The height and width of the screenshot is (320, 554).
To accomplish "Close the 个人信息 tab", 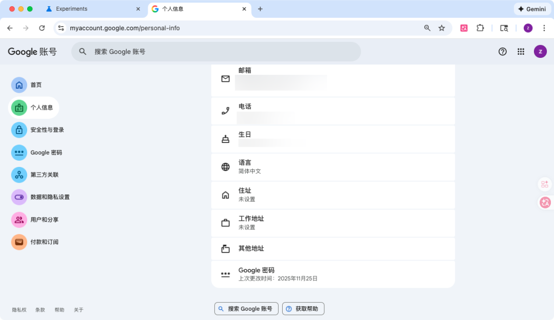I will tap(244, 9).
